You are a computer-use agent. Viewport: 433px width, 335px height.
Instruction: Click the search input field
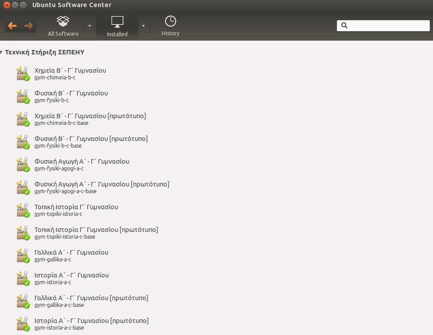pyautogui.click(x=383, y=25)
